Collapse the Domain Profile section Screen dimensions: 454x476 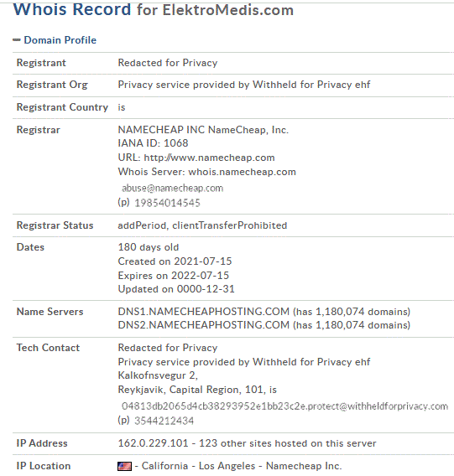point(17,40)
